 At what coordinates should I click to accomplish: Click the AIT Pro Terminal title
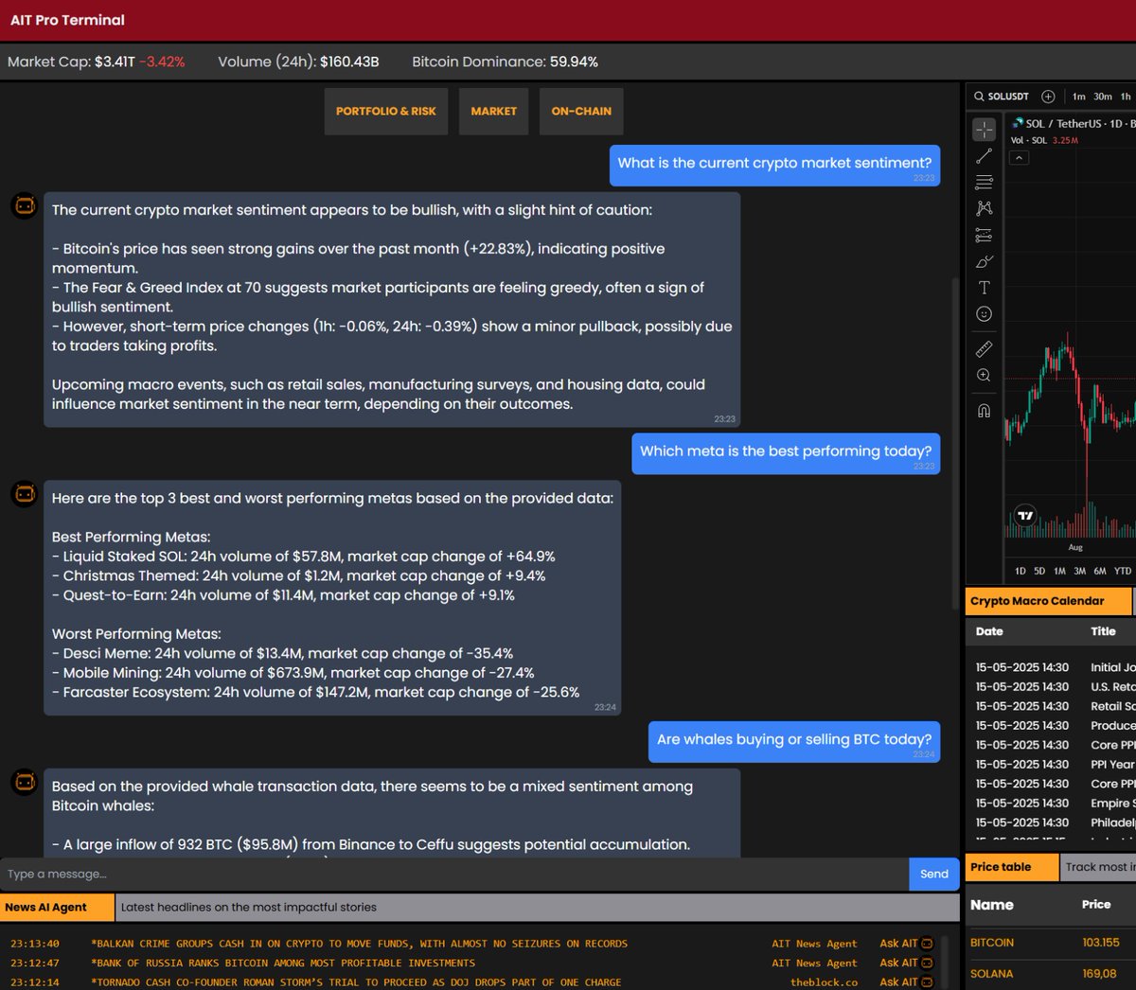point(67,20)
